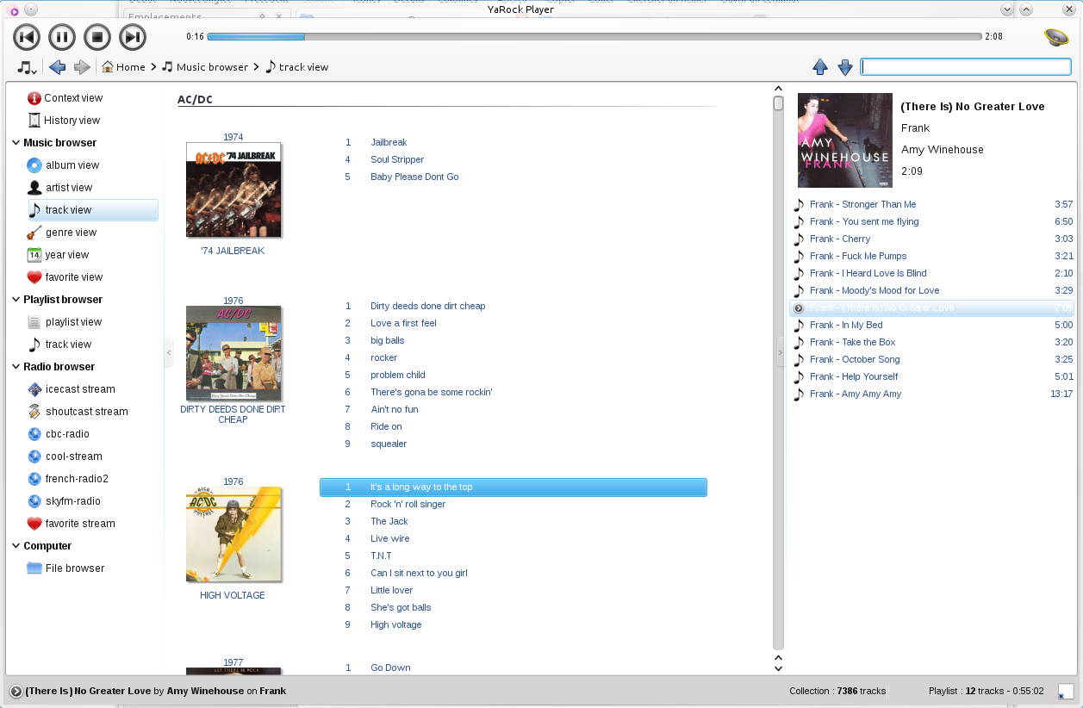Jump to Home in the breadcrumb
The height and width of the screenshot is (708, 1083).
123,67
